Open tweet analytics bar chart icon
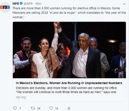Viewport: 129px width, 111px height. pyautogui.click(x=69, y=108)
